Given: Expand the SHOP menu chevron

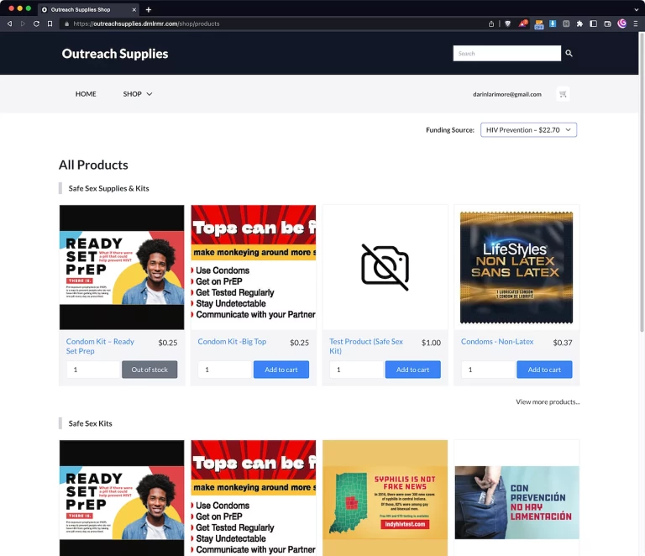Looking at the screenshot, I should (149, 94).
